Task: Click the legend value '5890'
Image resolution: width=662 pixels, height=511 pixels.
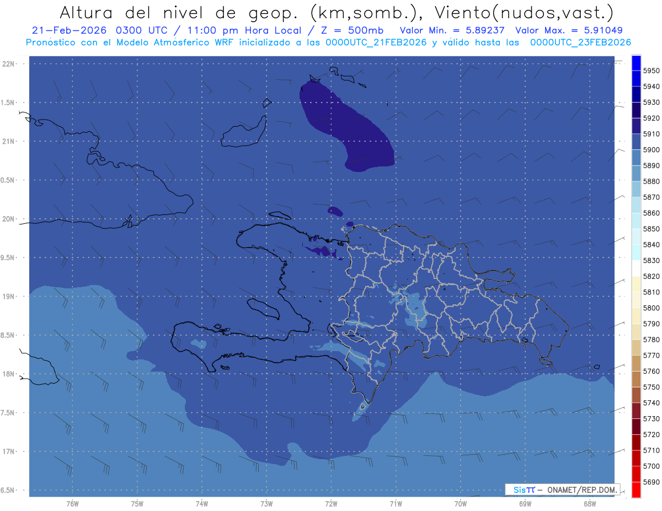Action: [651, 165]
